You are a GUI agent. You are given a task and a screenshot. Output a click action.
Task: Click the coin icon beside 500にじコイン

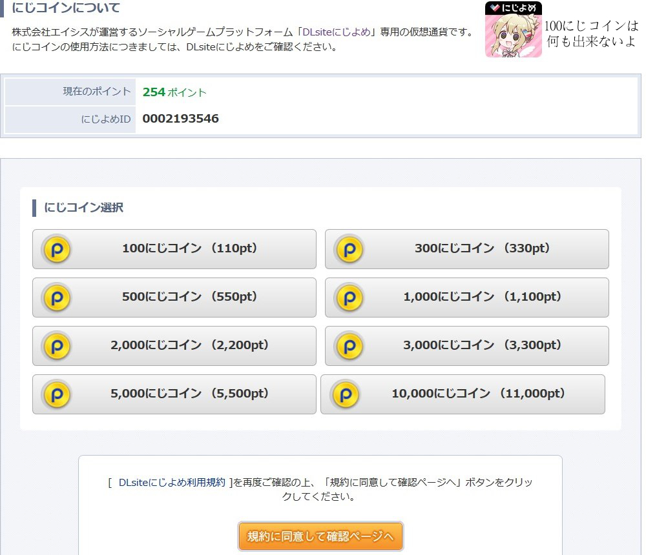(x=56, y=298)
